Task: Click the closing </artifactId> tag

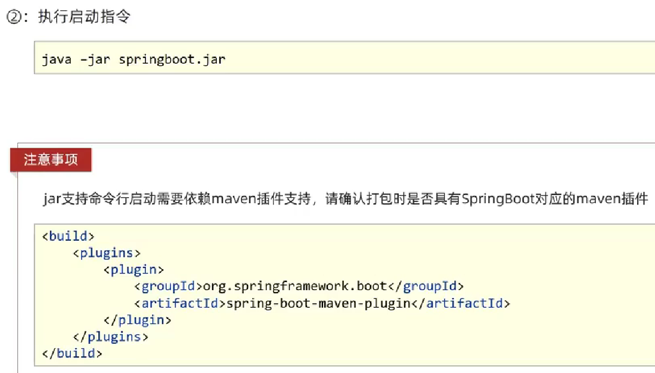Action: tap(461, 303)
